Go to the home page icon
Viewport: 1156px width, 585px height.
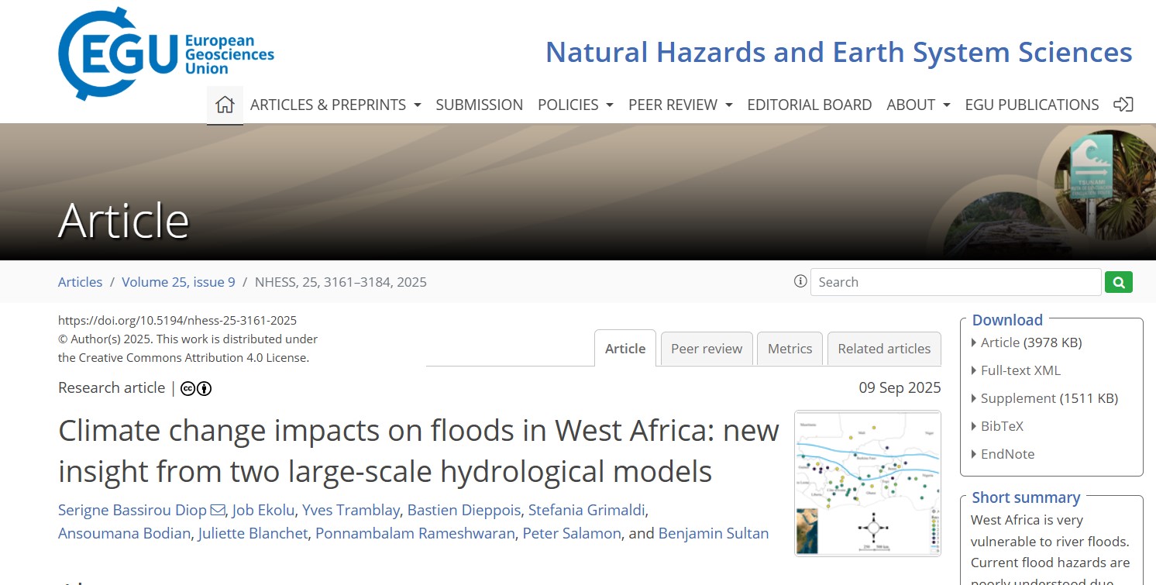click(225, 105)
